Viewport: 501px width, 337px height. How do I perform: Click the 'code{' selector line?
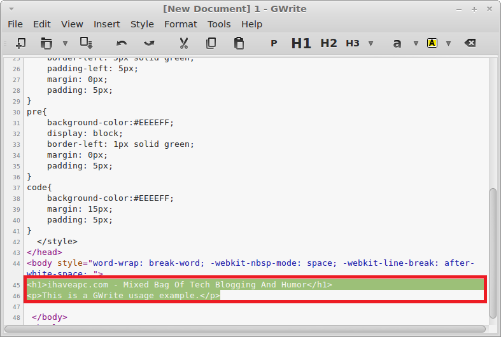pyautogui.click(x=39, y=188)
